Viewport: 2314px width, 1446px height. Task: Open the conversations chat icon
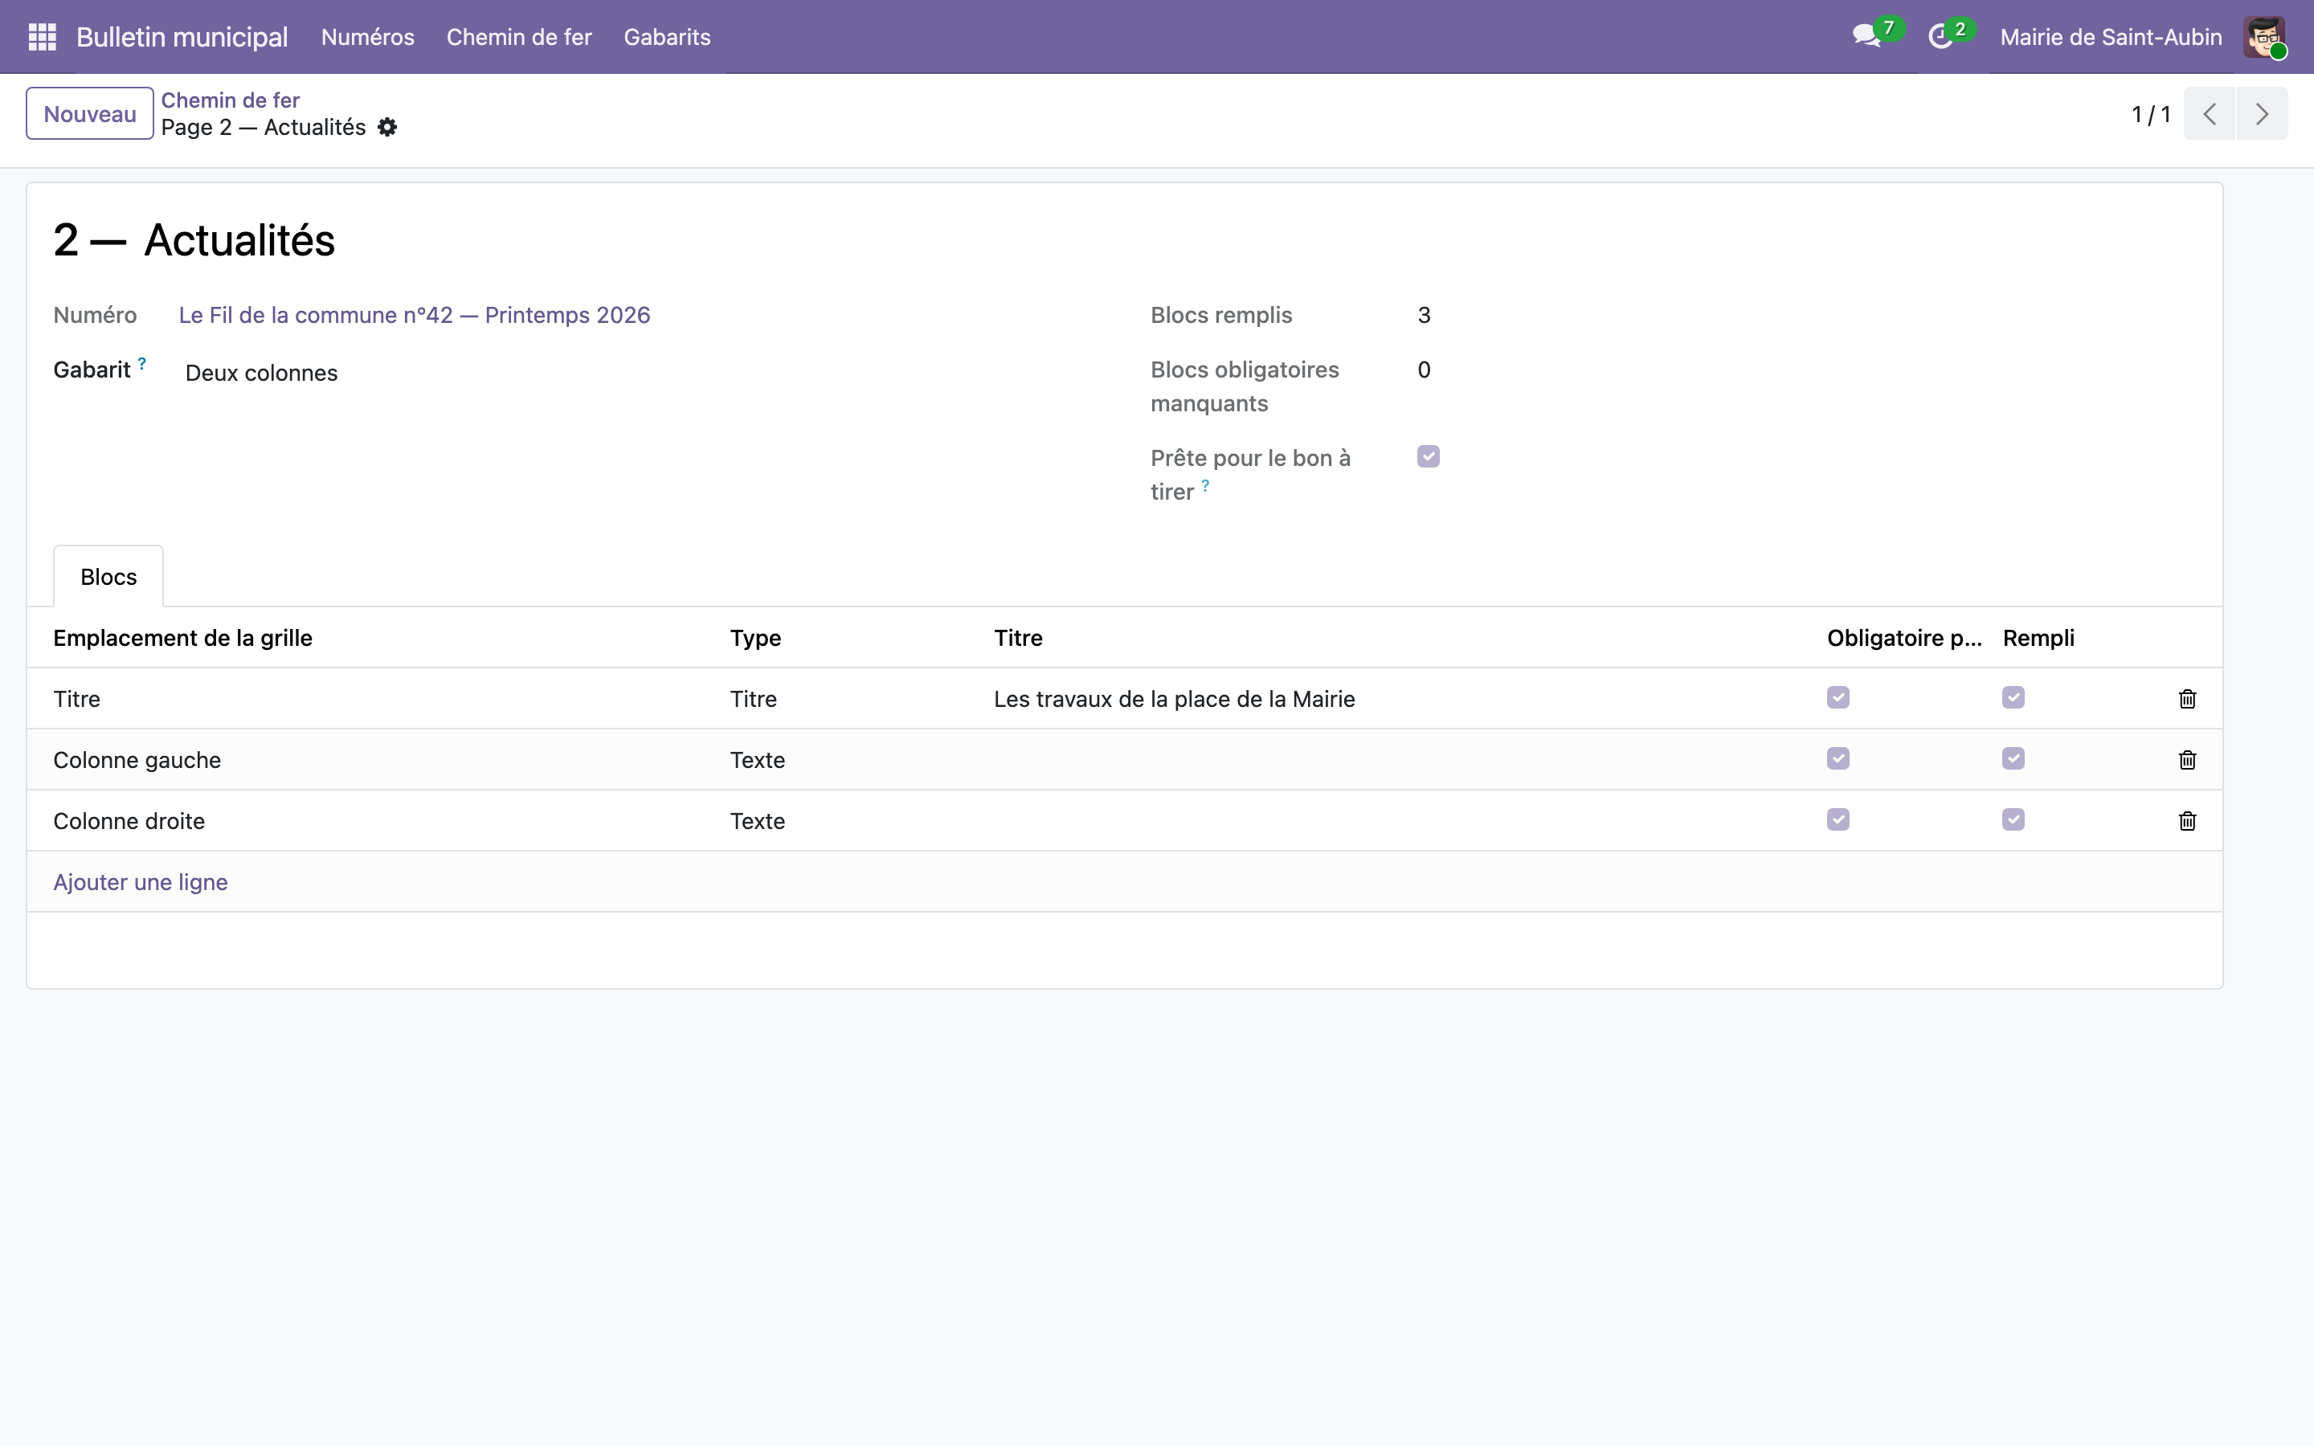[x=1866, y=36]
